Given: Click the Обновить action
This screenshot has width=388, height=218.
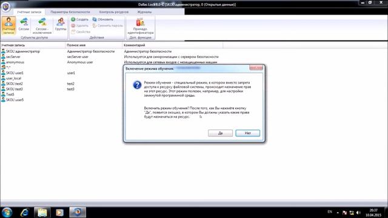Looking at the screenshot, I should pos(103,19).
